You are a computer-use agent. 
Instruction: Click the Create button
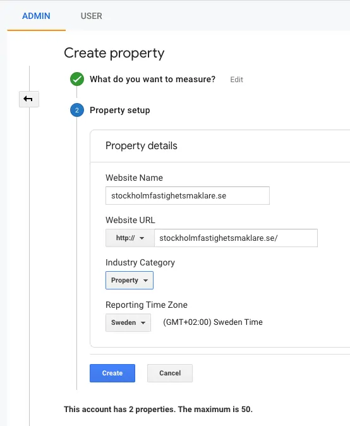112,373
